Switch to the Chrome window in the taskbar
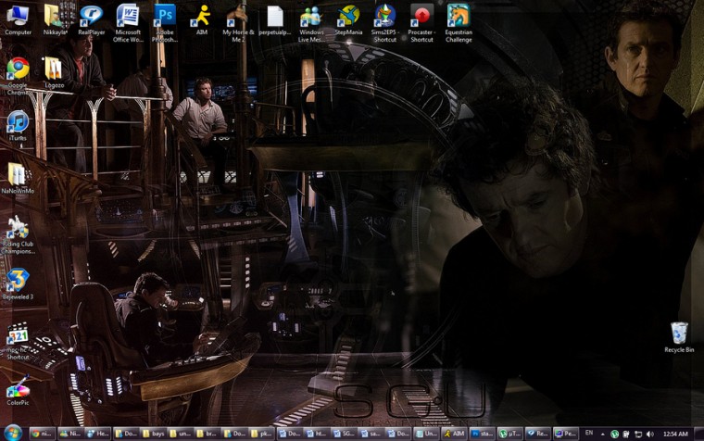This screenshot has height=441, width=704. coord(43,434)
